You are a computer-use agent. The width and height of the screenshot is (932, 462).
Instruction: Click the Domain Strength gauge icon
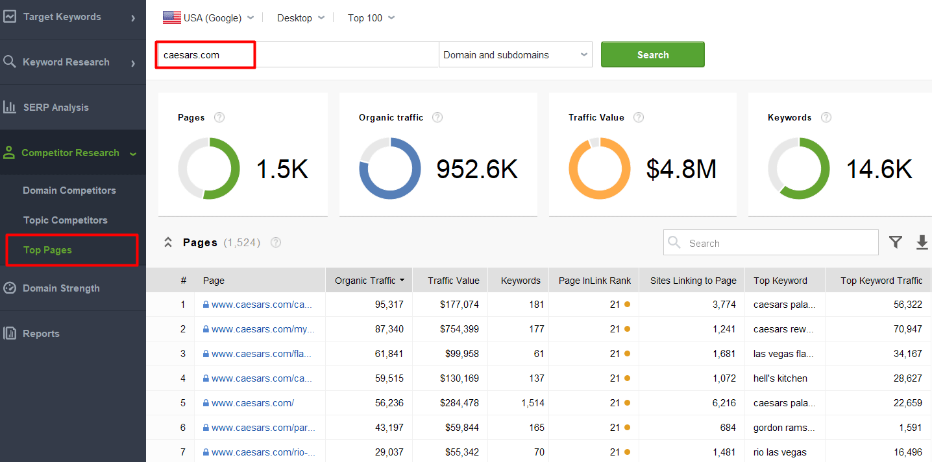[9, 288]
